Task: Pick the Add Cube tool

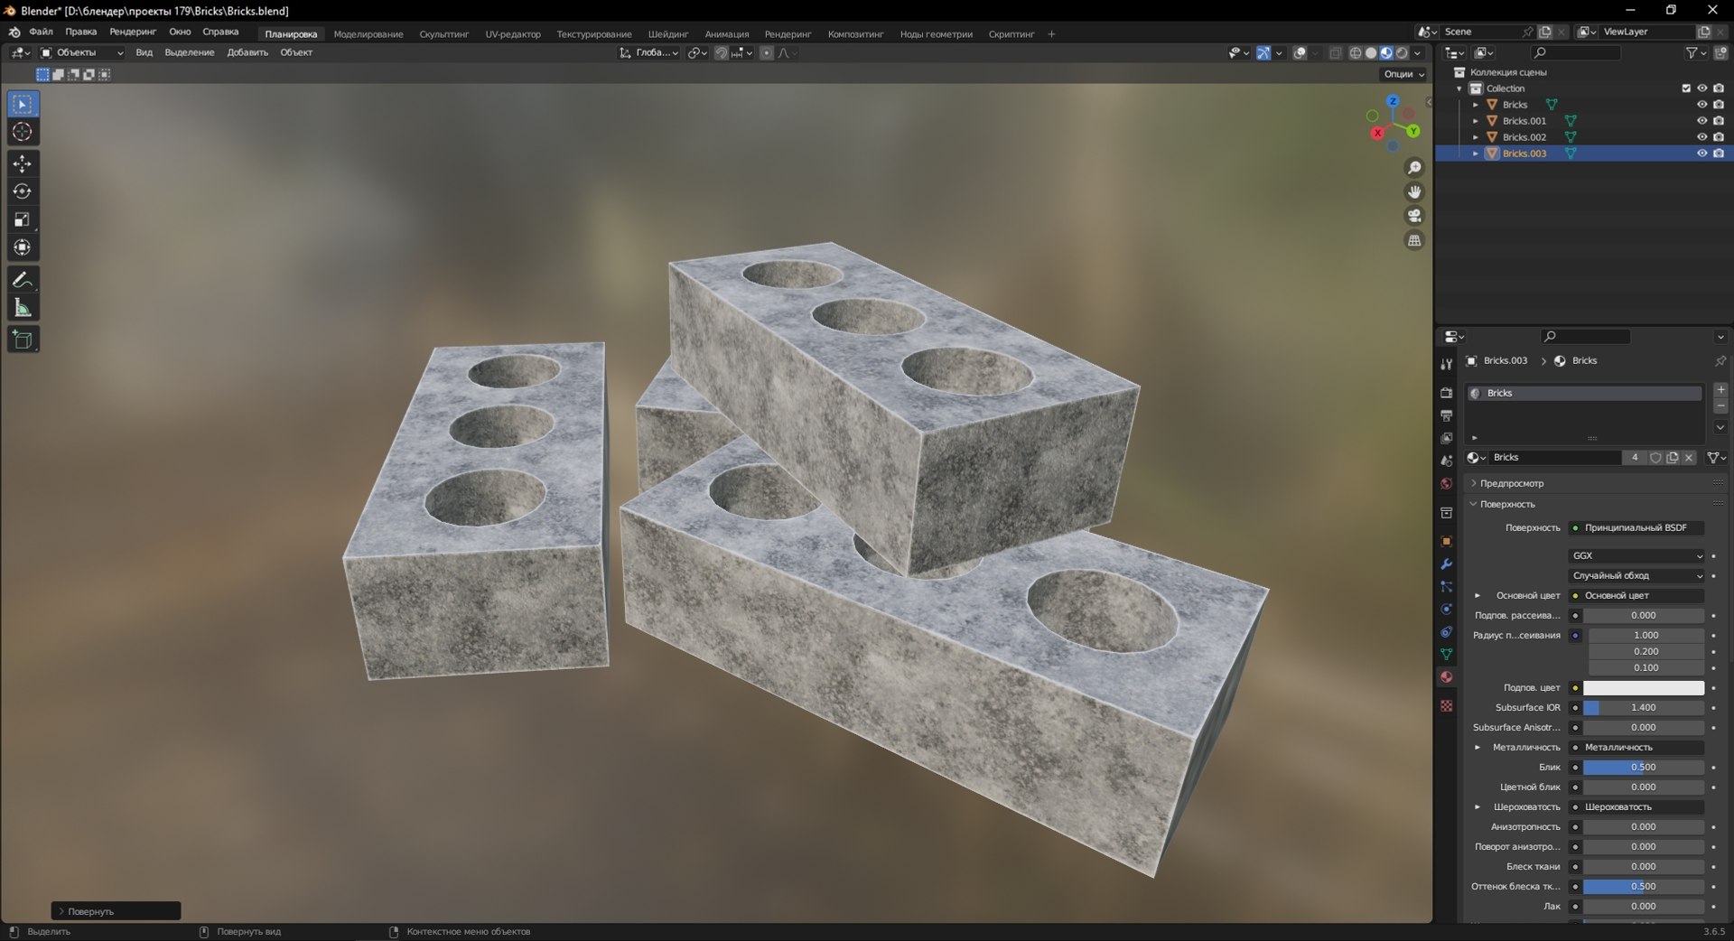Action: (x=23, y=340)
